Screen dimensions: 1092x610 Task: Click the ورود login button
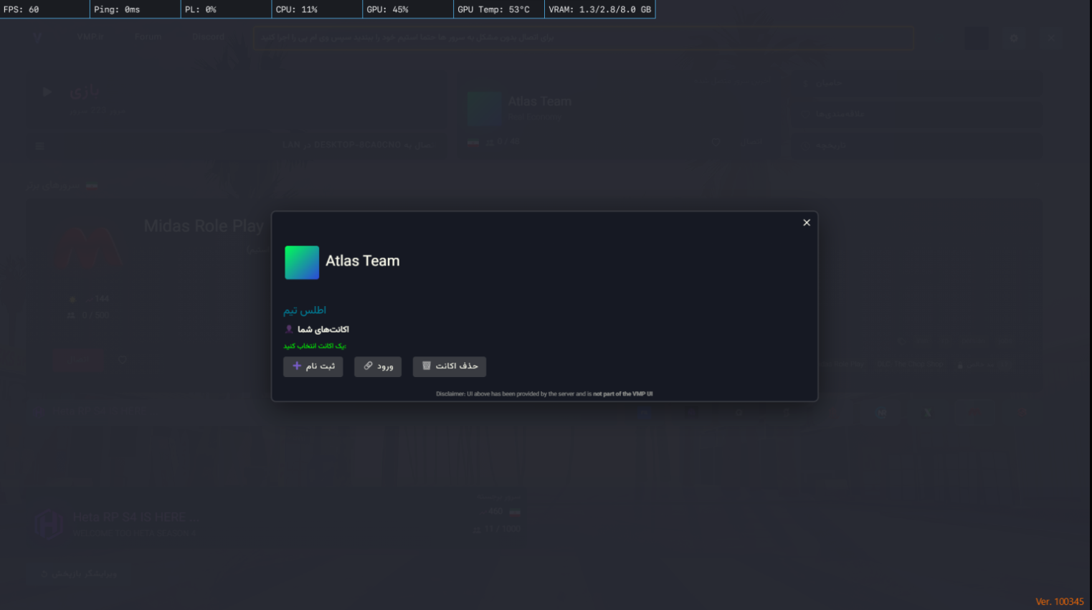378,366
